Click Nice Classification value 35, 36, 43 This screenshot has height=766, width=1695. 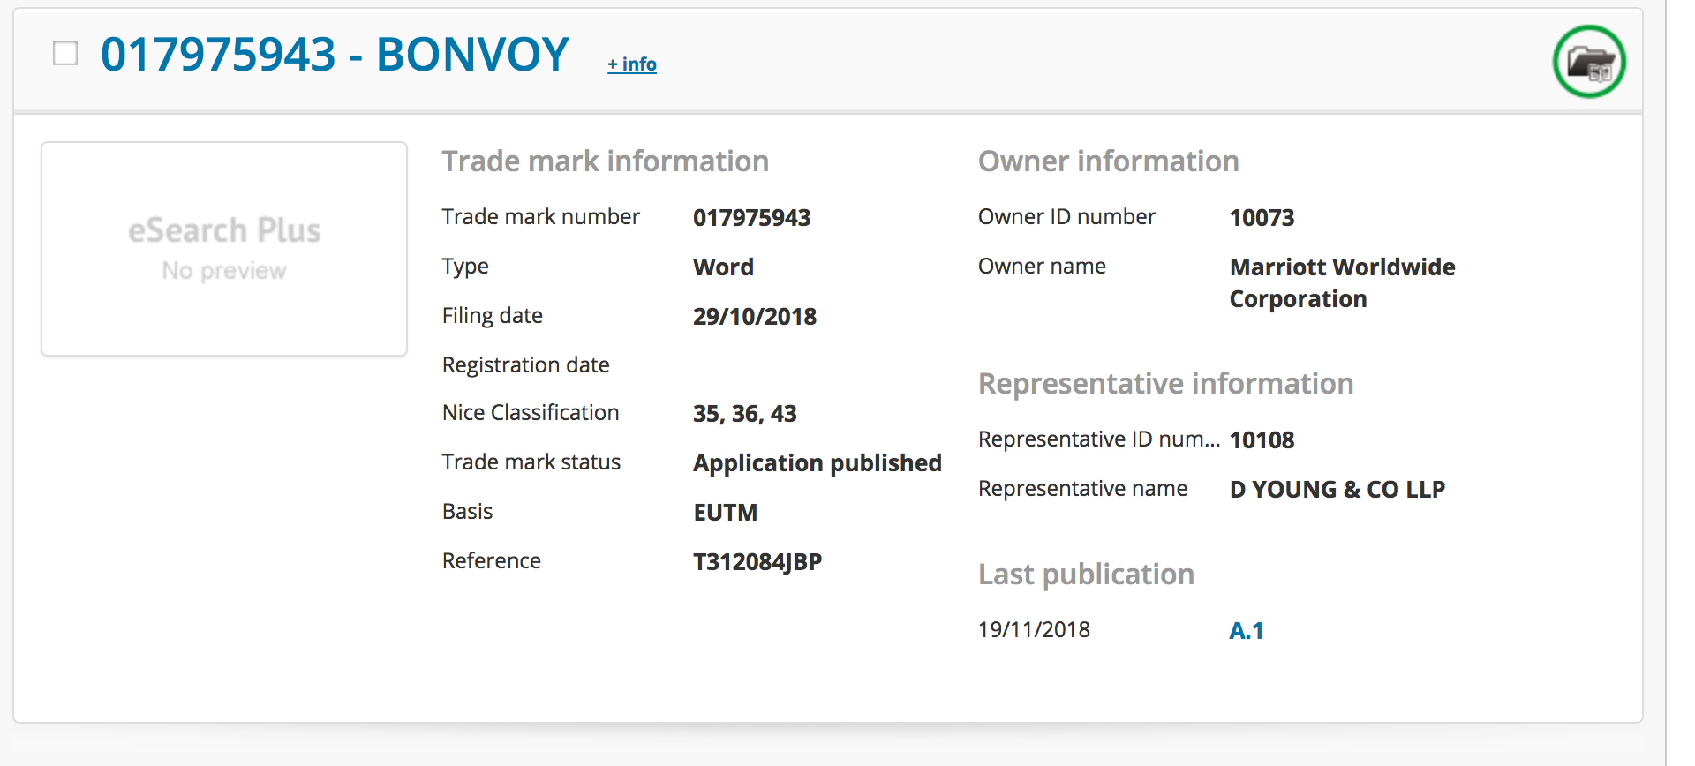(745, 413)
